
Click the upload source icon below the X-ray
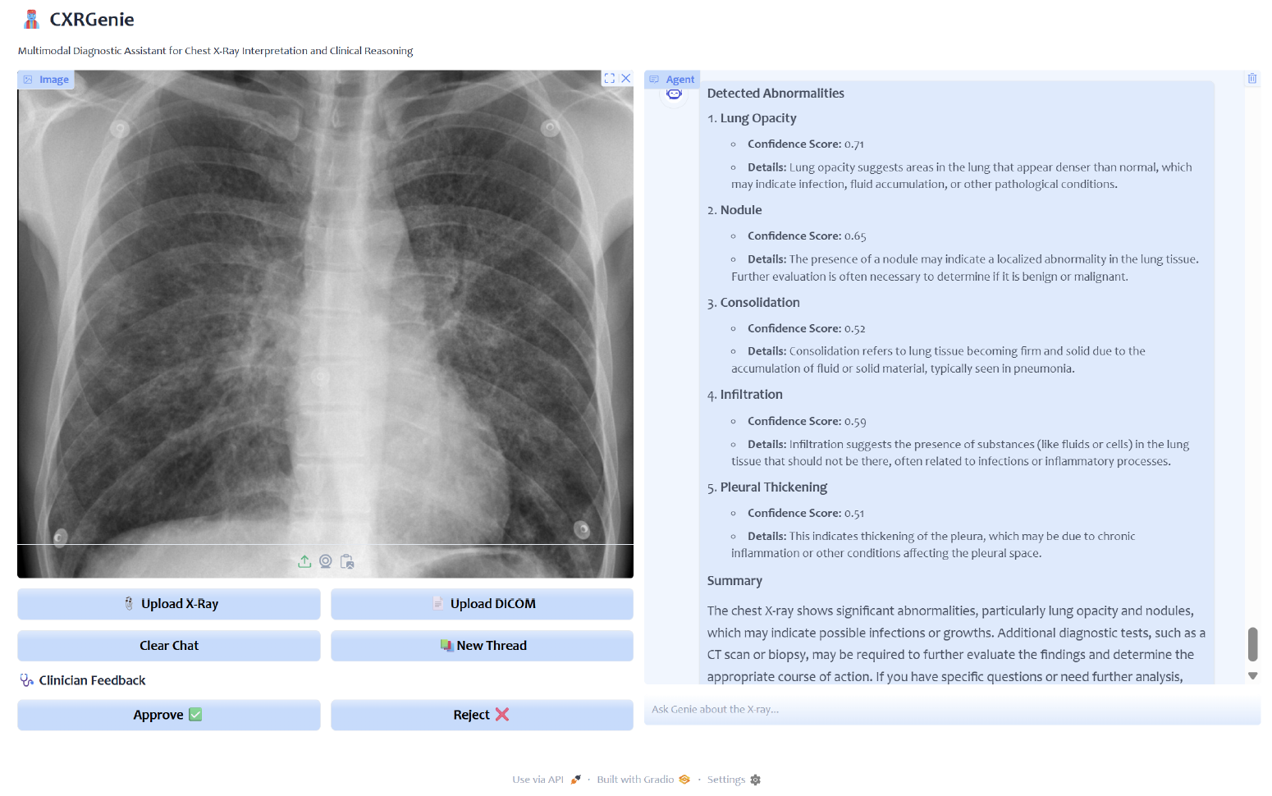point(304,561)
